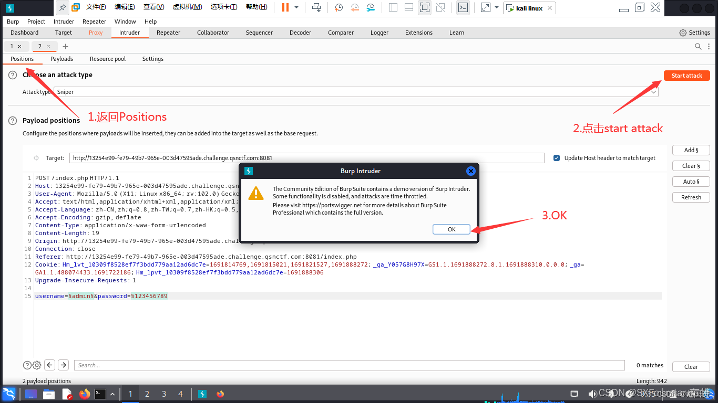Screen dimensions: 718x403
Task: Click the bottom panel layout icon
Action: click(x=408, y=7)
